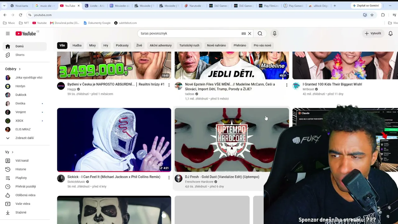Bookmark this page with the star
398x224 pixels.
[372, 15]
